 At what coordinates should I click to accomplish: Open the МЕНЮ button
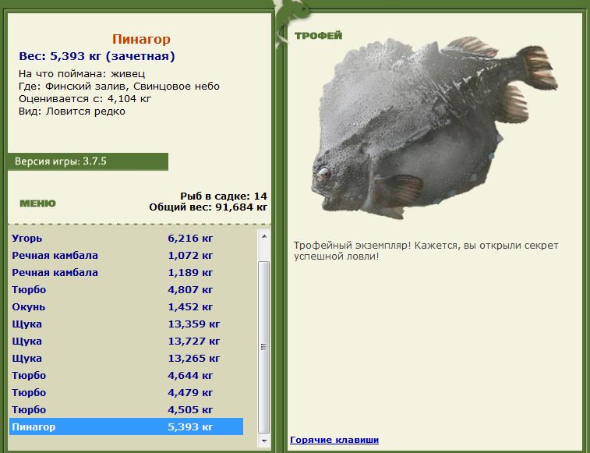(37, 203)
